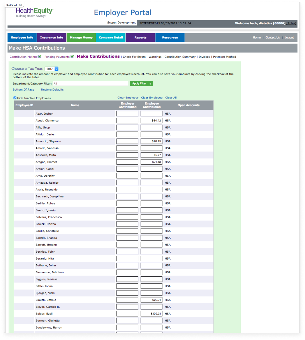Viewport: 305px width, 340px height.
Task: Click employee contribution field for Avala, Reynaldo
Action: tap(151, 190)
